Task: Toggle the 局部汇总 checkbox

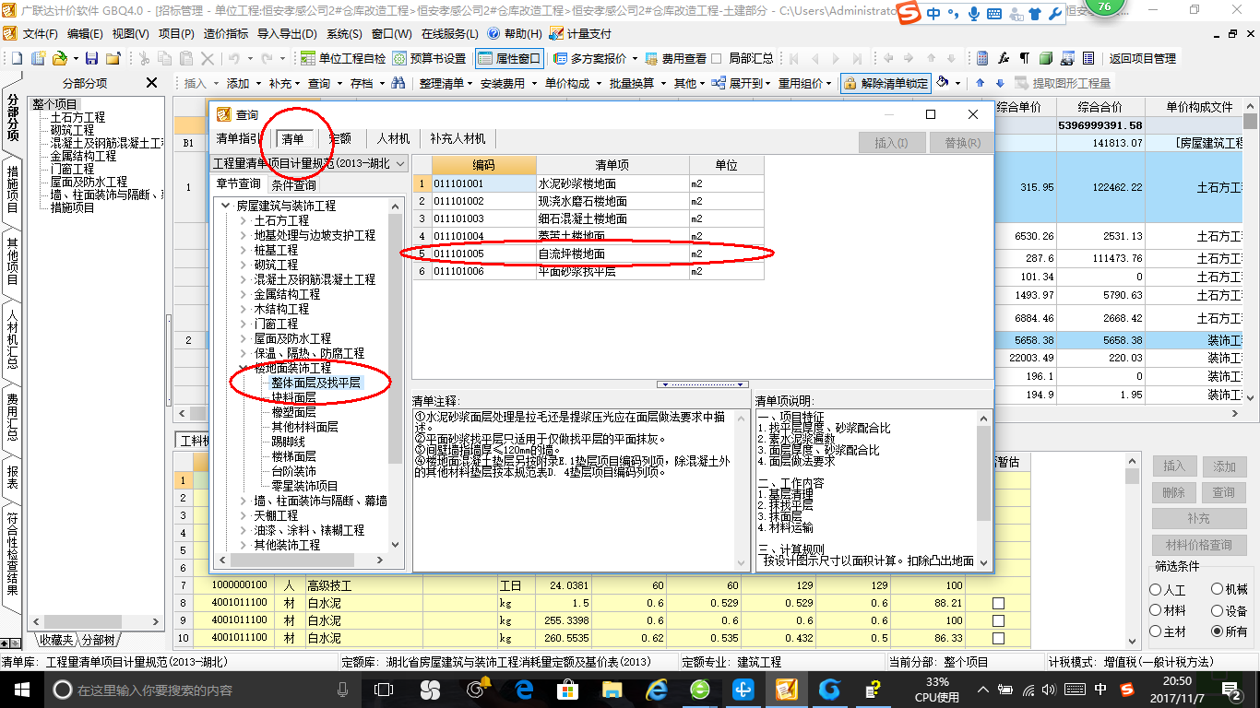Action: (717, 58)
